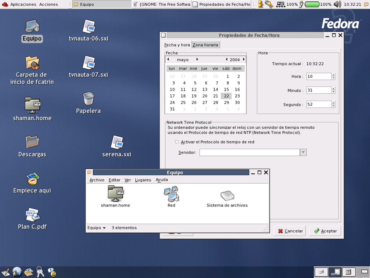Click the green battery indicator
Screen dimensions: 370x278
312,4
